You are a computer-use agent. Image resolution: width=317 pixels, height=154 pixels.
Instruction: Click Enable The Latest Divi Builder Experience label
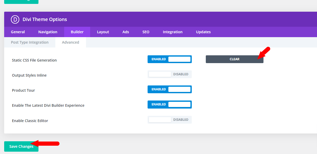(48, 105)
